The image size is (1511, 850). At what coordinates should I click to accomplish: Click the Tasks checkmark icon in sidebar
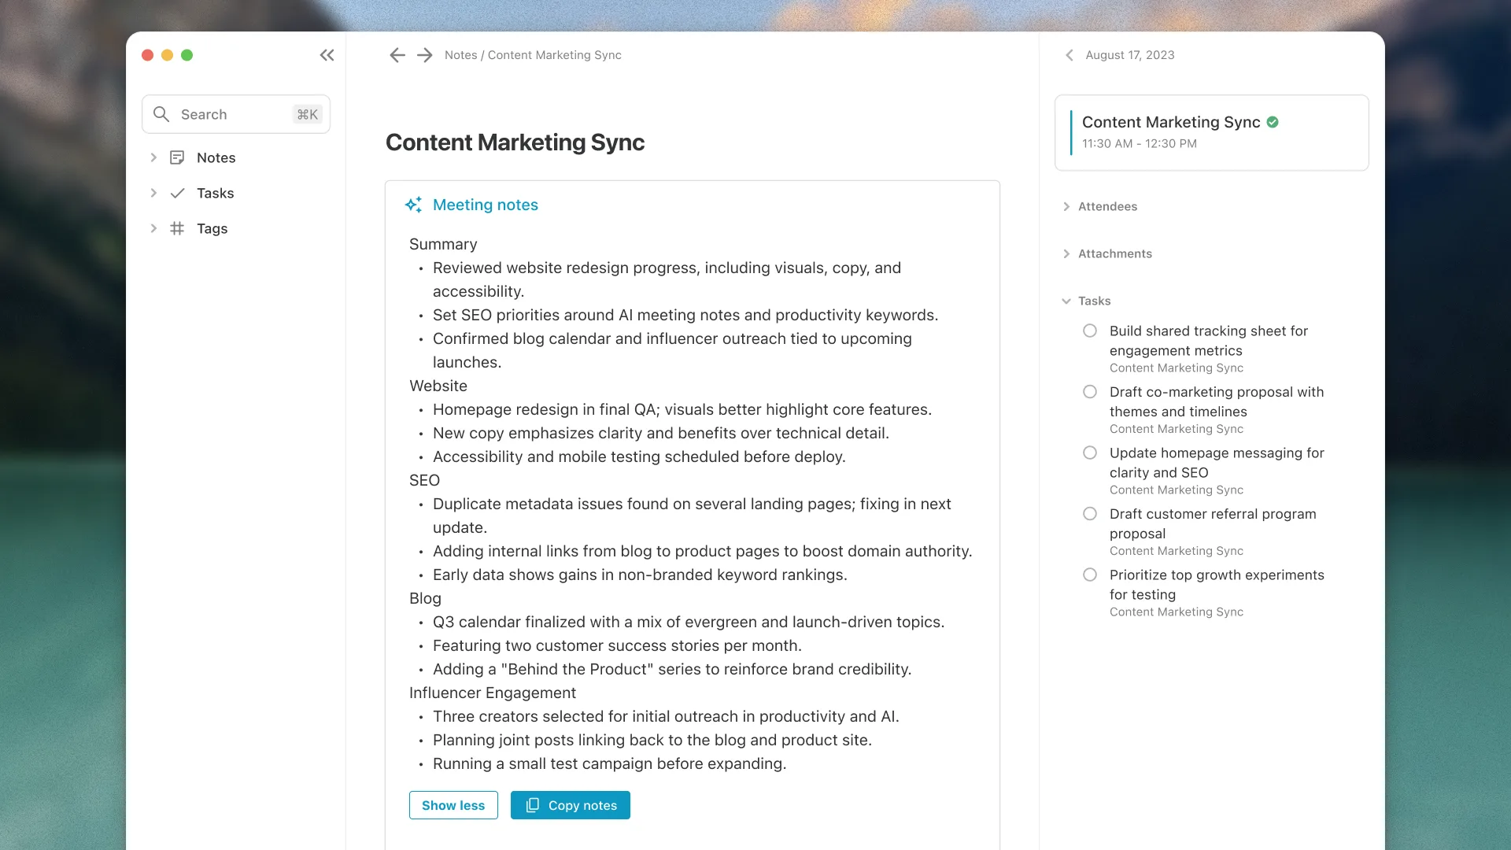tap(177, 193)
